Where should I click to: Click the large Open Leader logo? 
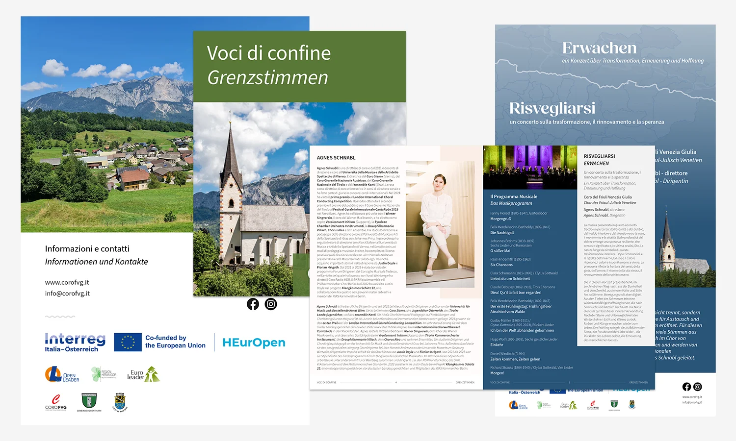click(x=62, y=375)
